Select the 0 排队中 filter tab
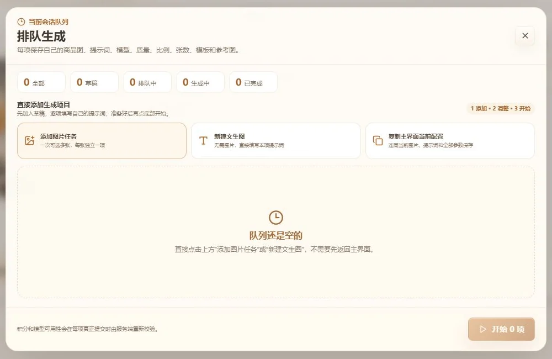The height and width of the screenshot is (359, 552). [147, 82]
